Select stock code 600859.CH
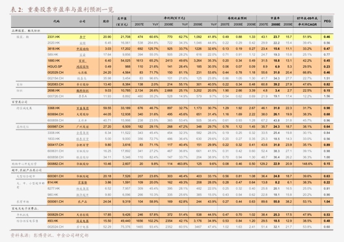 point(55,120)
